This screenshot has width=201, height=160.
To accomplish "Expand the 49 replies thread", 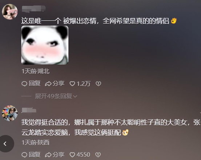I will [53, 96].
